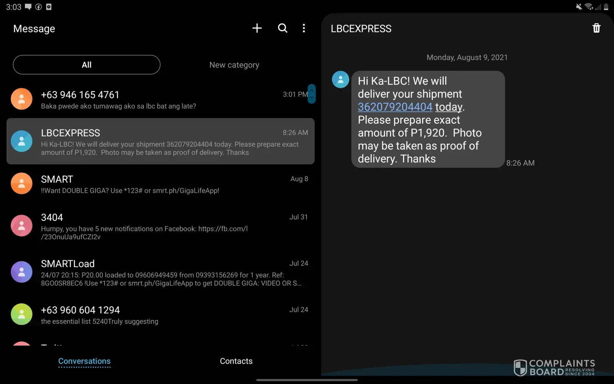Open the 3404 Facebook notifications conversation
The height and width of the screenshot is (384, 614).
pos(160,226)
